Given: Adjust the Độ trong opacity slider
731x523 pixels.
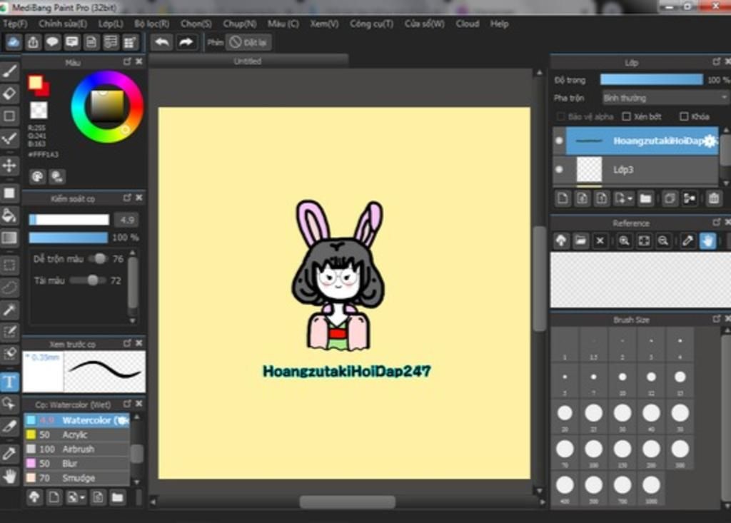Looking at the screenshot, I should (651, 80).
